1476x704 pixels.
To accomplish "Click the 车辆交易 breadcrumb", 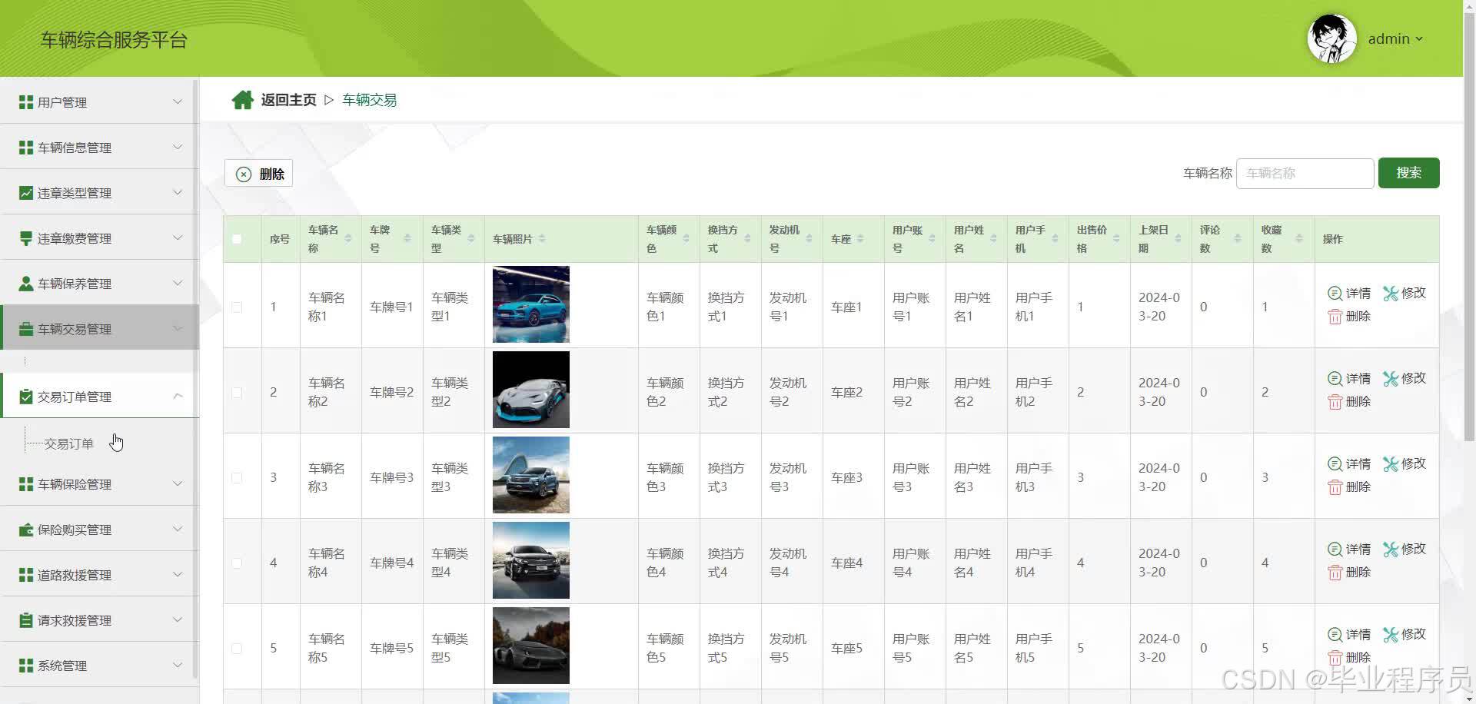I will (370, 100).
